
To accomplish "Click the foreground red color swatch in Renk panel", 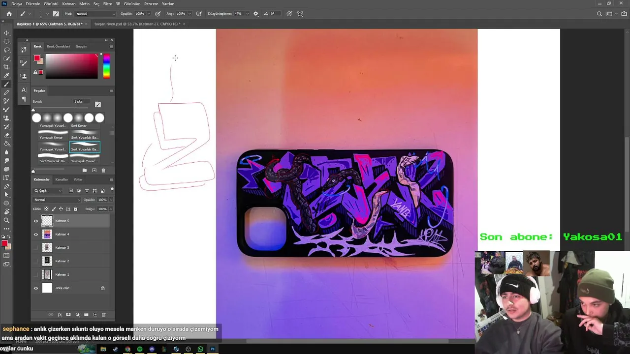I will (x=37, y=59).
